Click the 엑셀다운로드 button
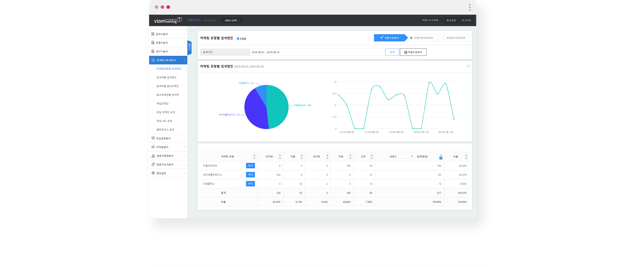The width and height of the screenshot is (625, 267). click(413, 52)
